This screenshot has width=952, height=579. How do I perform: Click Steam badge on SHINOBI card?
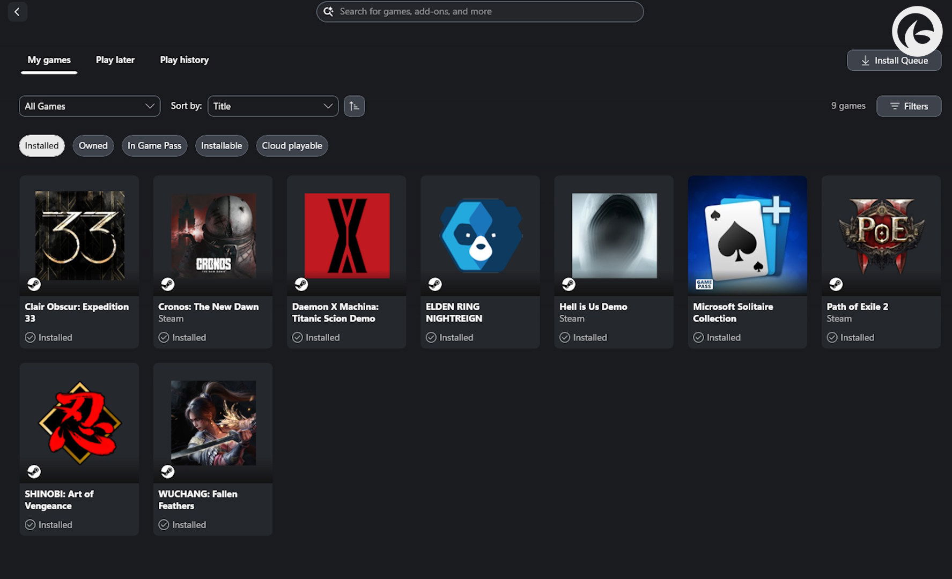click(34, 472)
